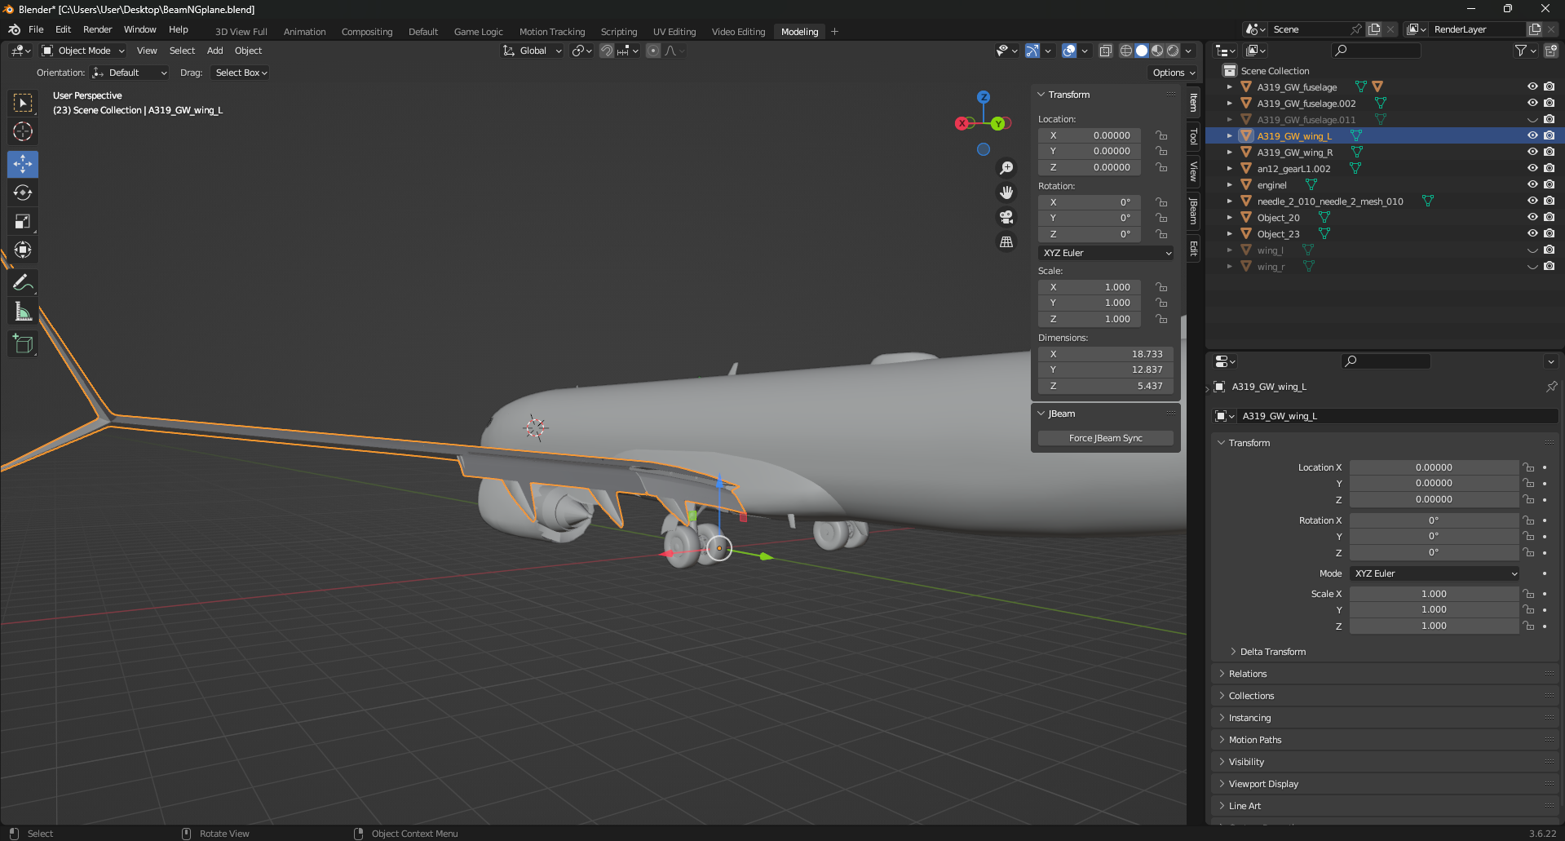Toggle the camera view icon
The height and width of the screenshot is (841, 1565).
1007,217
